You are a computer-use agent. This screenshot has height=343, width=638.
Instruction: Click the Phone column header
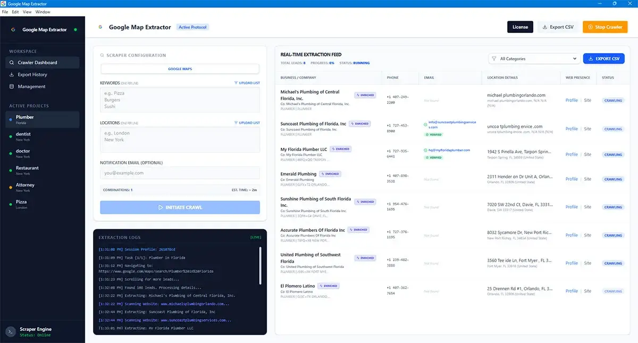click(393, 78)
